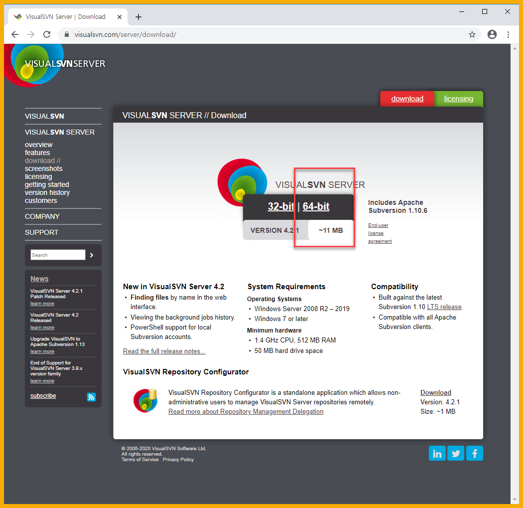Switch to the green licensing tab
The image size is (523, 508).
(x=459, y=99)
